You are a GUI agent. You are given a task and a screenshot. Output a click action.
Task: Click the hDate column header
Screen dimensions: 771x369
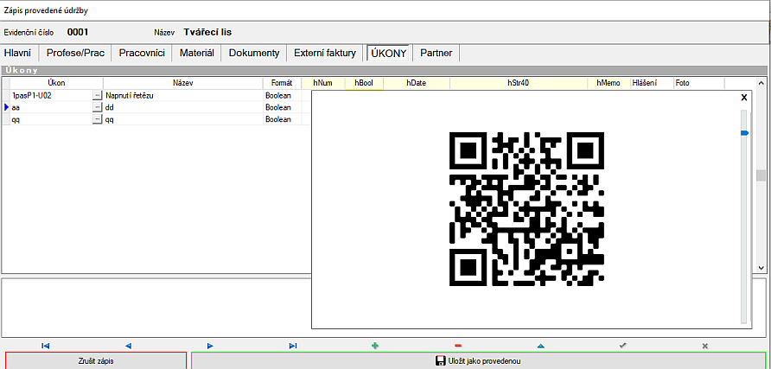(x=416, y=83)
